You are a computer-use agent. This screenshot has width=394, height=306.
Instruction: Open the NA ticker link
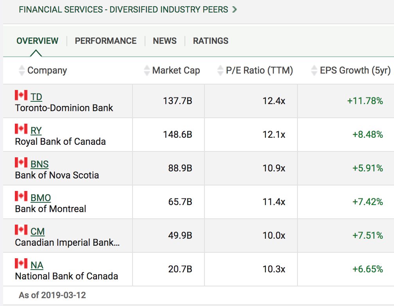(x=37, y=265)
